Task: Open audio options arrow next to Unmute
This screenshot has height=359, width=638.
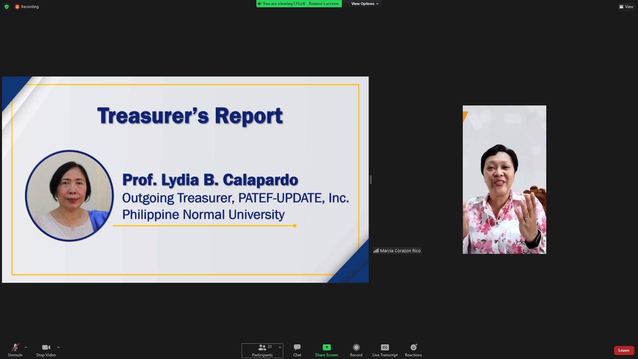Action: (26, 347)
